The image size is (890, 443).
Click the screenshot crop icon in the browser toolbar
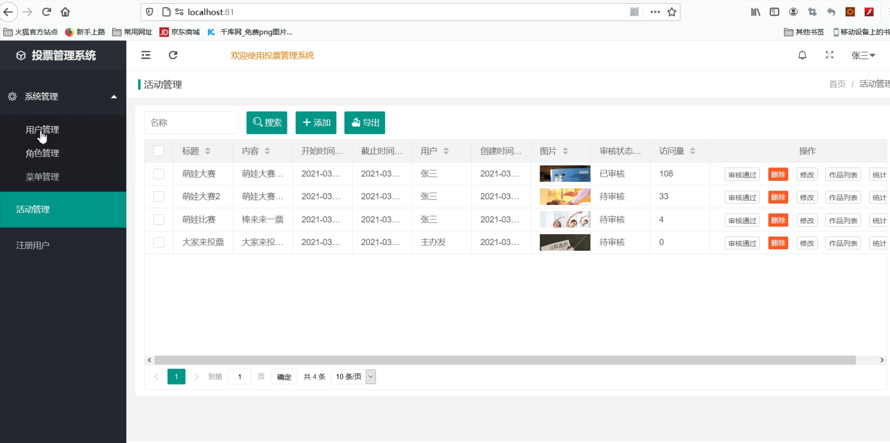tap(812, 12)
